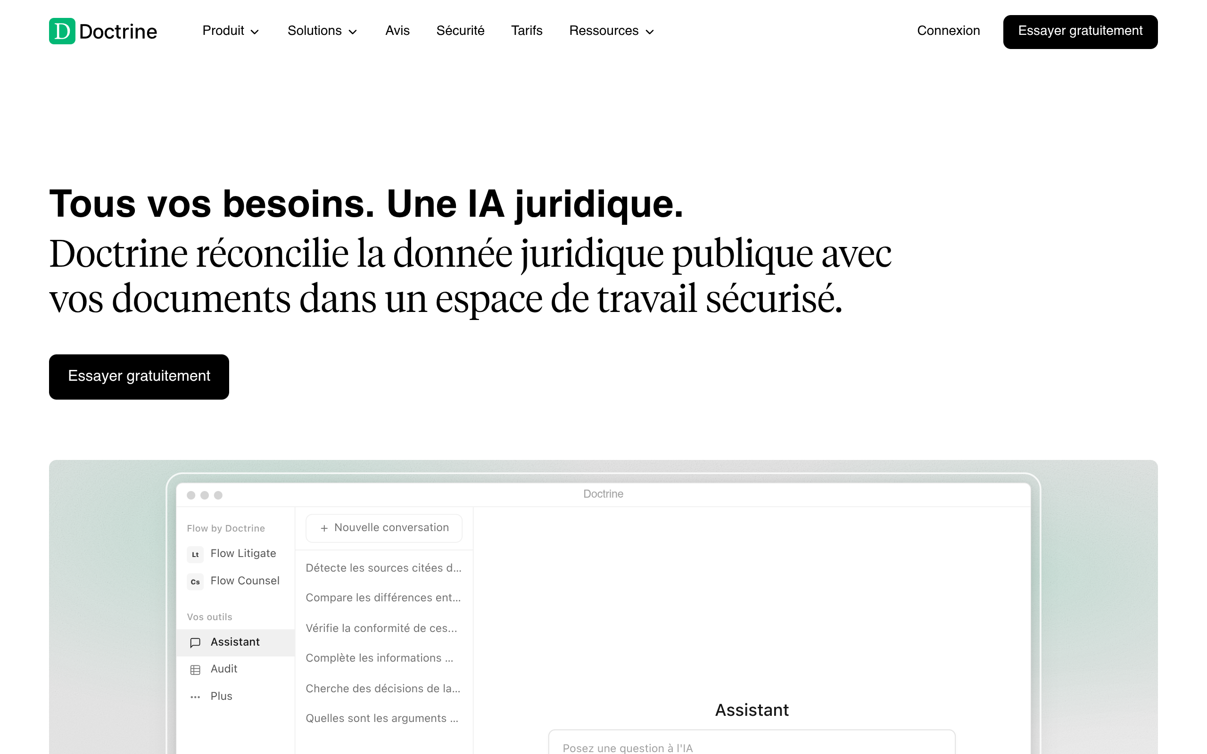Screen dimensions: 1207x754
Task: Click the Doctrine wordmark in the header
Action: (x=118, y=32)
